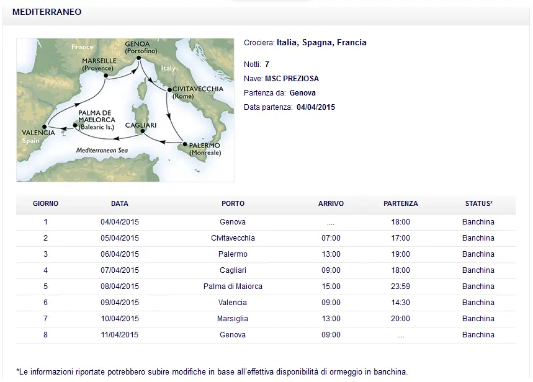Click the 'Palermo' port cell
533x382 pixels.
point(233,254)
